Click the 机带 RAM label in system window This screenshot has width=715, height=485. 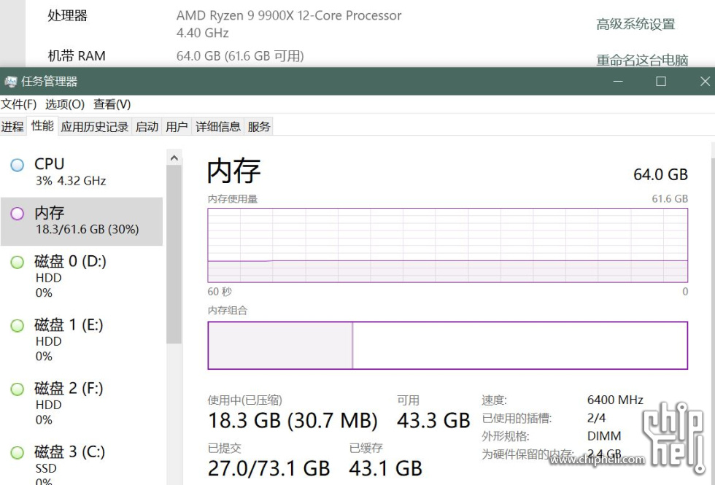(77, 56)
